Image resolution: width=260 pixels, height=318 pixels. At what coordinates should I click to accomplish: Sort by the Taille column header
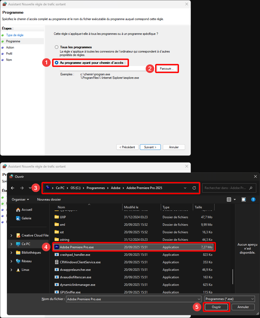tap(198, 207)
